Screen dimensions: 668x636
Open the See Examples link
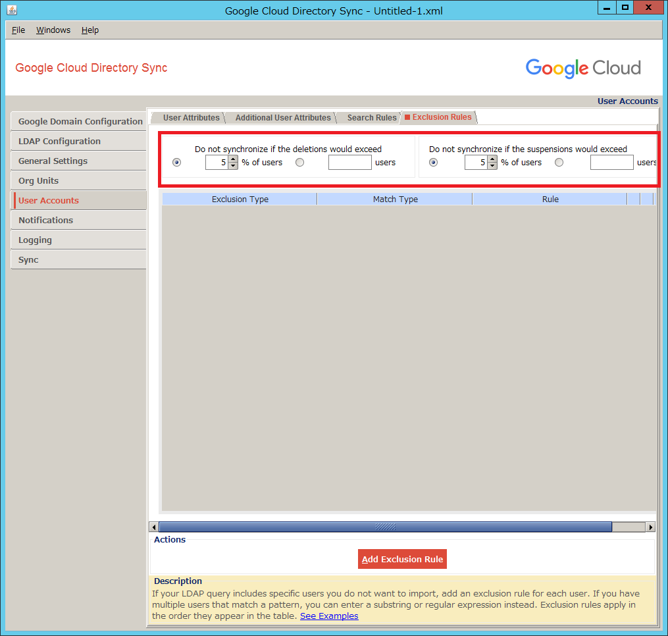[329, 616]
